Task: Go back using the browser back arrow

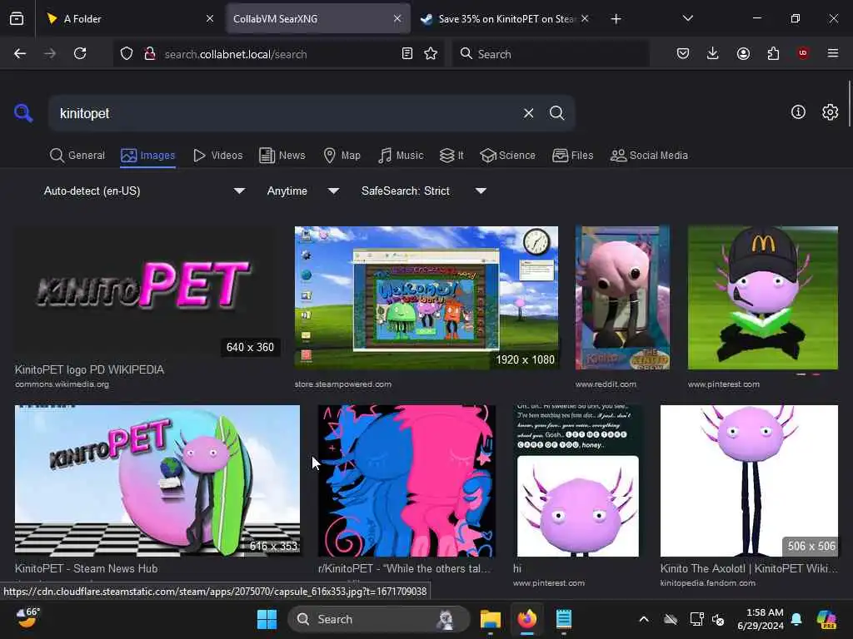Action: coord(20,53)
